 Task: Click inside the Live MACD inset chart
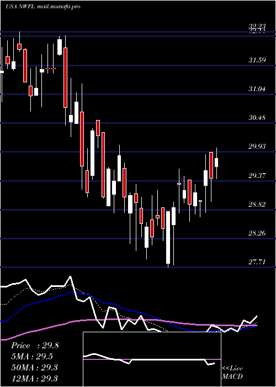(x=152, y=359)
